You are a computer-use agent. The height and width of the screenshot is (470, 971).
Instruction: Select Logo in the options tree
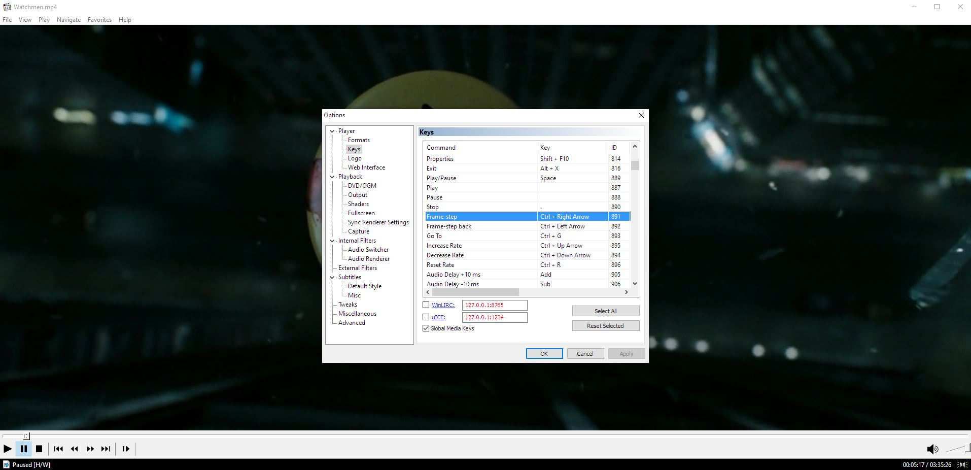point(355,158)
